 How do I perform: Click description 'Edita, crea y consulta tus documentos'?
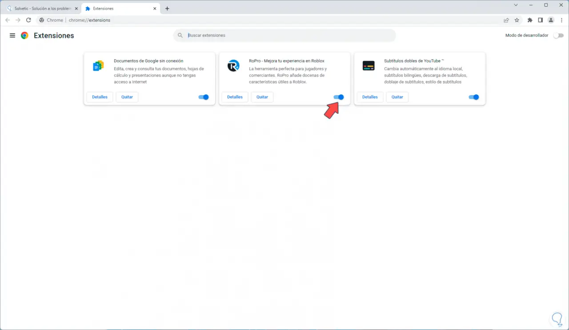point(159,75)
